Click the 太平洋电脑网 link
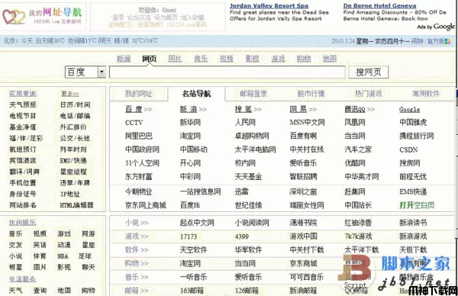The height and width of the screenshot is (296, 458). click(255, 150)
